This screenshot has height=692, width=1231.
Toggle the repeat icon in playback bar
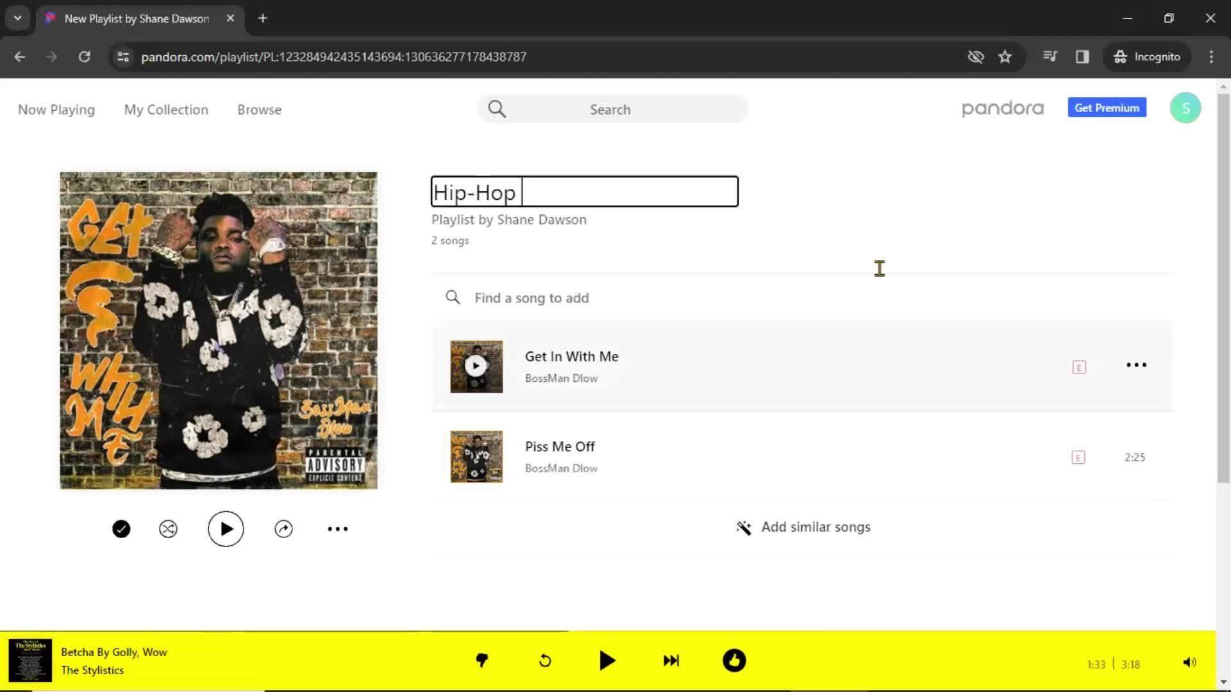click(546, 661)
